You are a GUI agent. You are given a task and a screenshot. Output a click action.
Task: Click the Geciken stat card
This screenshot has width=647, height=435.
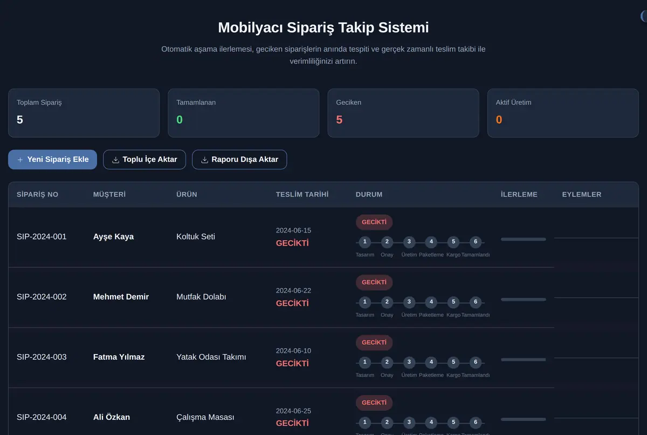tap(403, 113)
